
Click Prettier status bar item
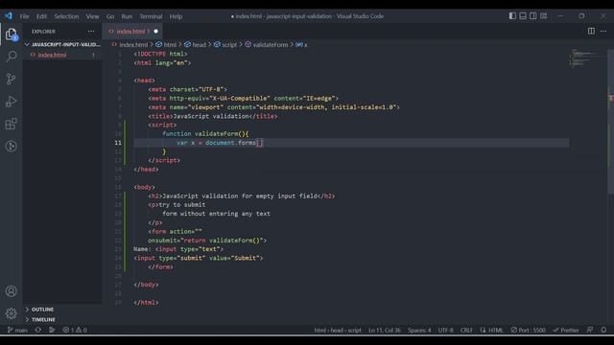pyautogui.click(x=566, y=330)
